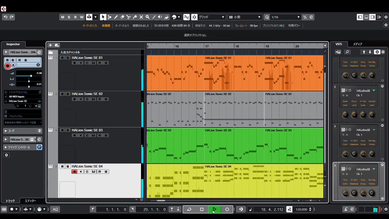The width and height of the screenshot is (389, 219).
Task: Open the 1/16 quantize preset dropdown
Action: 299,17
